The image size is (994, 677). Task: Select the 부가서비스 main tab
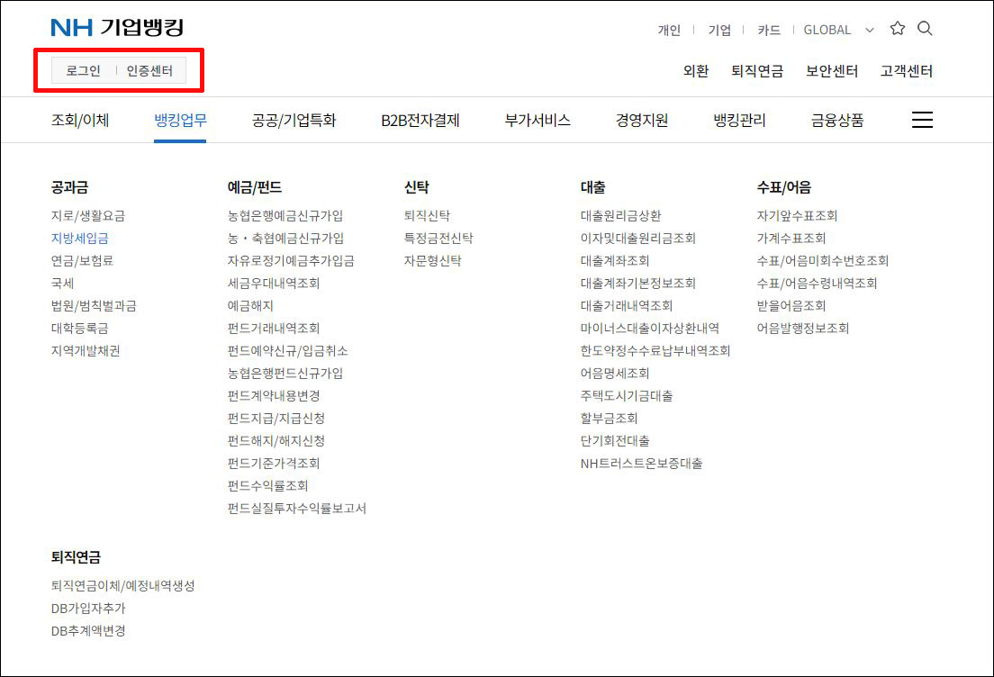[x=538, y=120]
